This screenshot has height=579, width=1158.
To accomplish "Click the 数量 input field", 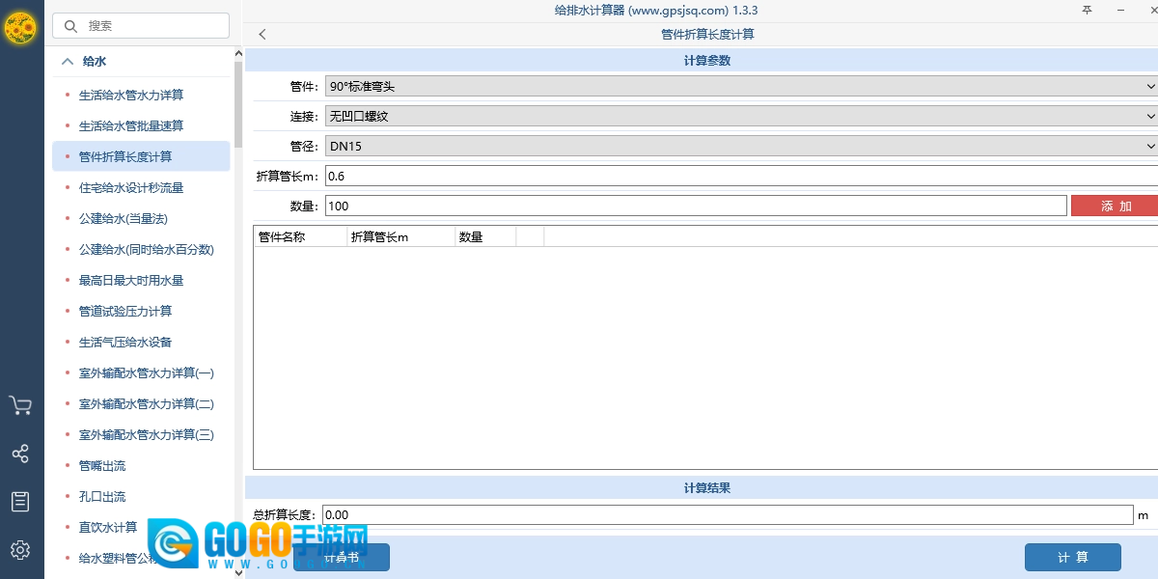I will [x=695, y=207].
